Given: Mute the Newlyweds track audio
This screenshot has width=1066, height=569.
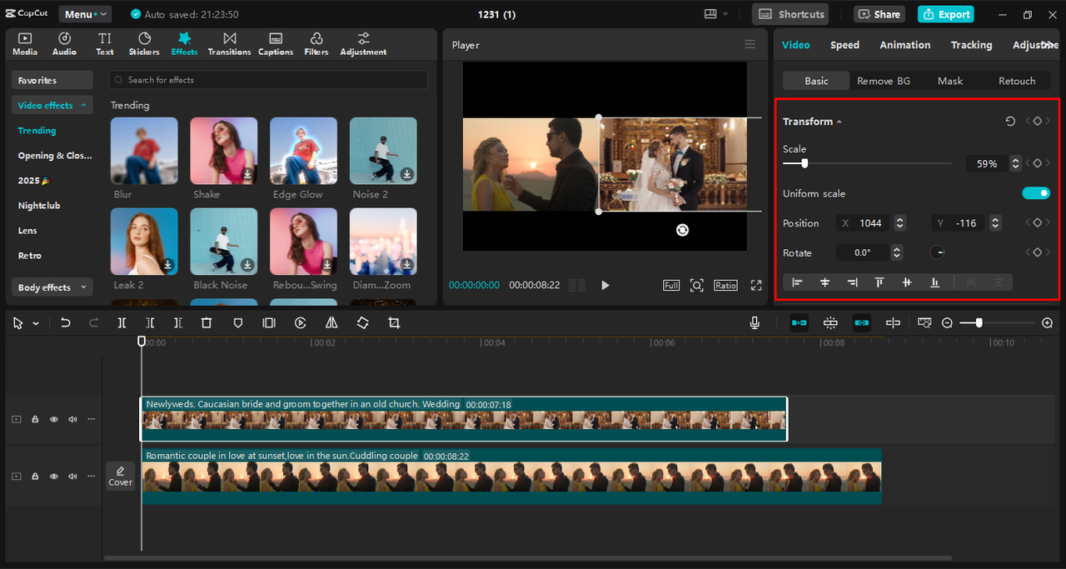Looking at the screenshot, I should (x=72, y=420).
